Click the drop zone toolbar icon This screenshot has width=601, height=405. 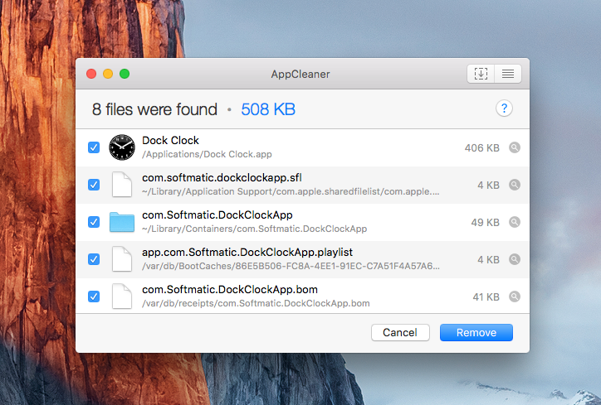[481, 74]
